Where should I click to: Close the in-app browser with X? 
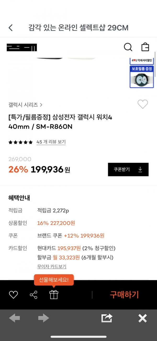[x=143, y=318]
